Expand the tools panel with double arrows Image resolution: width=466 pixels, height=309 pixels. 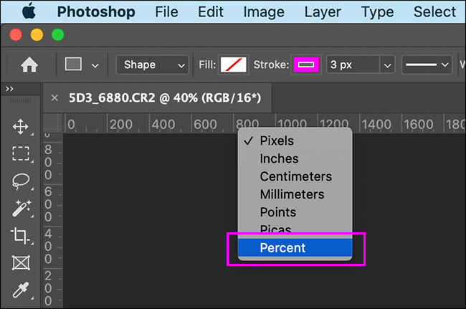9,88
